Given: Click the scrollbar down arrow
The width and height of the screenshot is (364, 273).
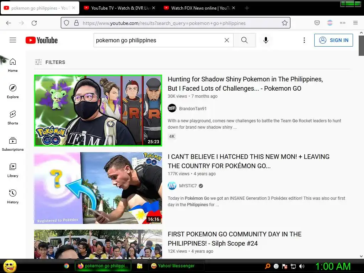Looking at the screenshot, I should tap(361, 256).
